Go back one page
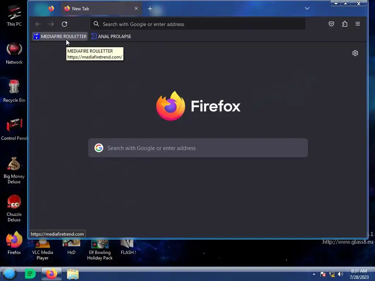375x281 pixels. pyautogui.click(x=38, y=24)
